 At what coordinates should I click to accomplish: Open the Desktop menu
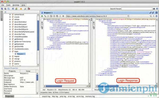16,5
